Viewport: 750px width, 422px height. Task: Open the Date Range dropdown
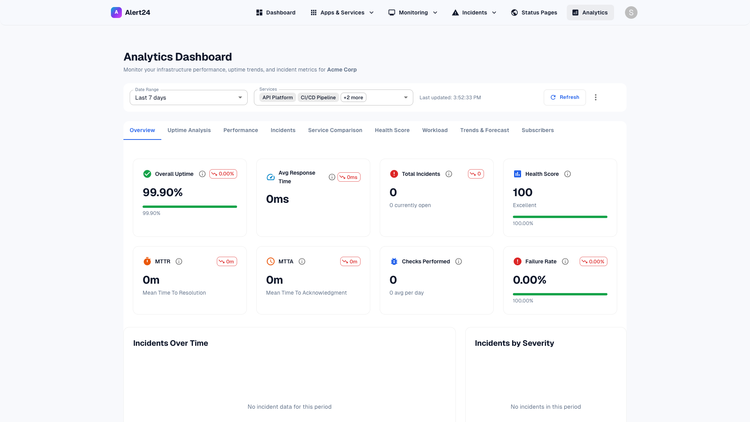(x=188, y=97)
